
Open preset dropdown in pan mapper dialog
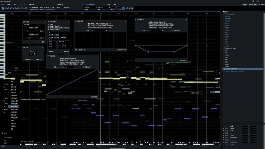click(x=66, y=67)
